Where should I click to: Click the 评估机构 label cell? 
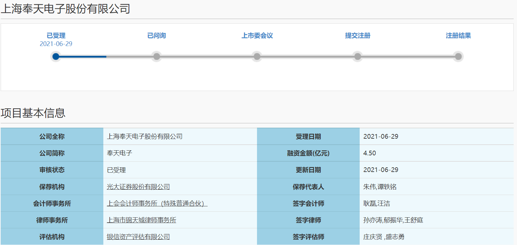[x=52, y=237]
